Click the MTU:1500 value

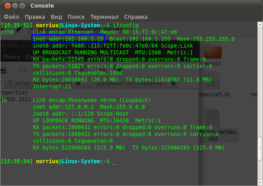(148, 52)
